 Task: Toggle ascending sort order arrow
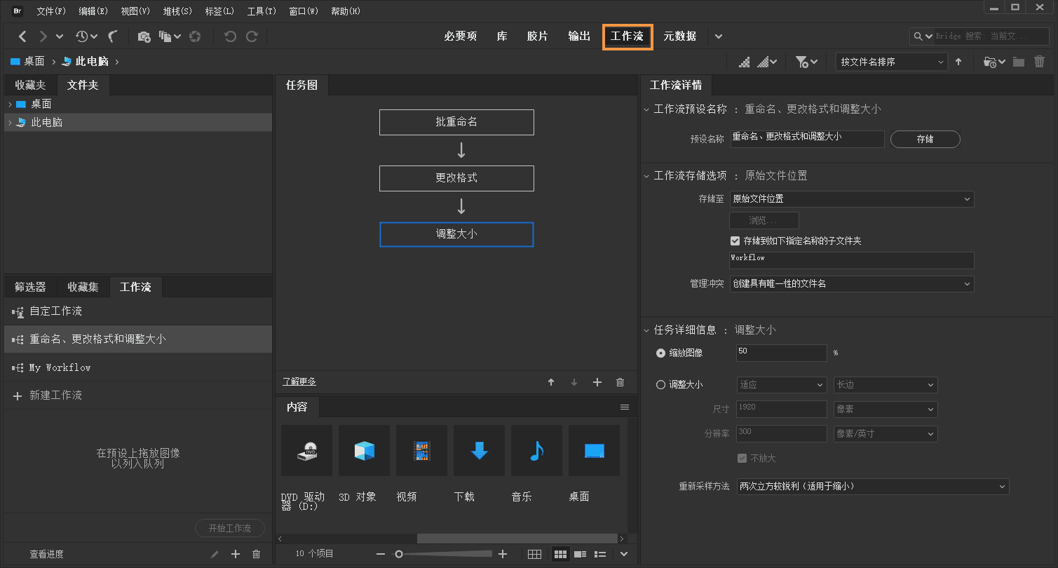[958, 62]
